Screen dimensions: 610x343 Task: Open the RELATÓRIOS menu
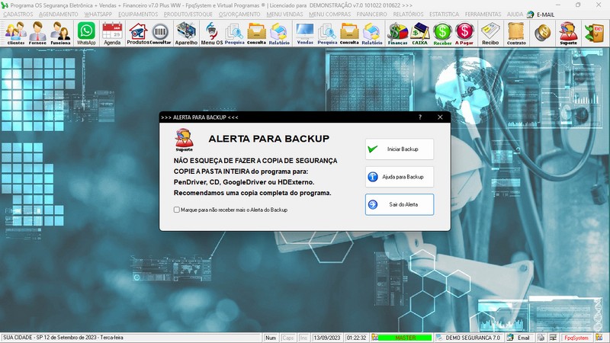tap(408, 14)
